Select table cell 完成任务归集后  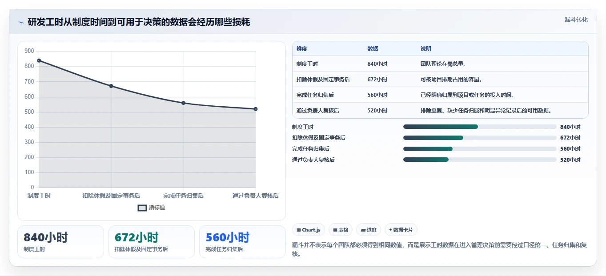pos(315,95)
